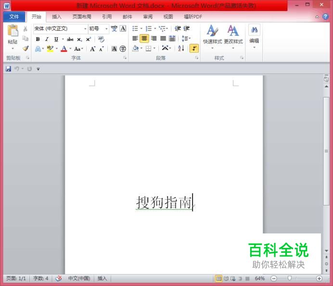Click the Zoom Out minus button
Viewport: 333px width, 286px height.
tap(274, 279)
